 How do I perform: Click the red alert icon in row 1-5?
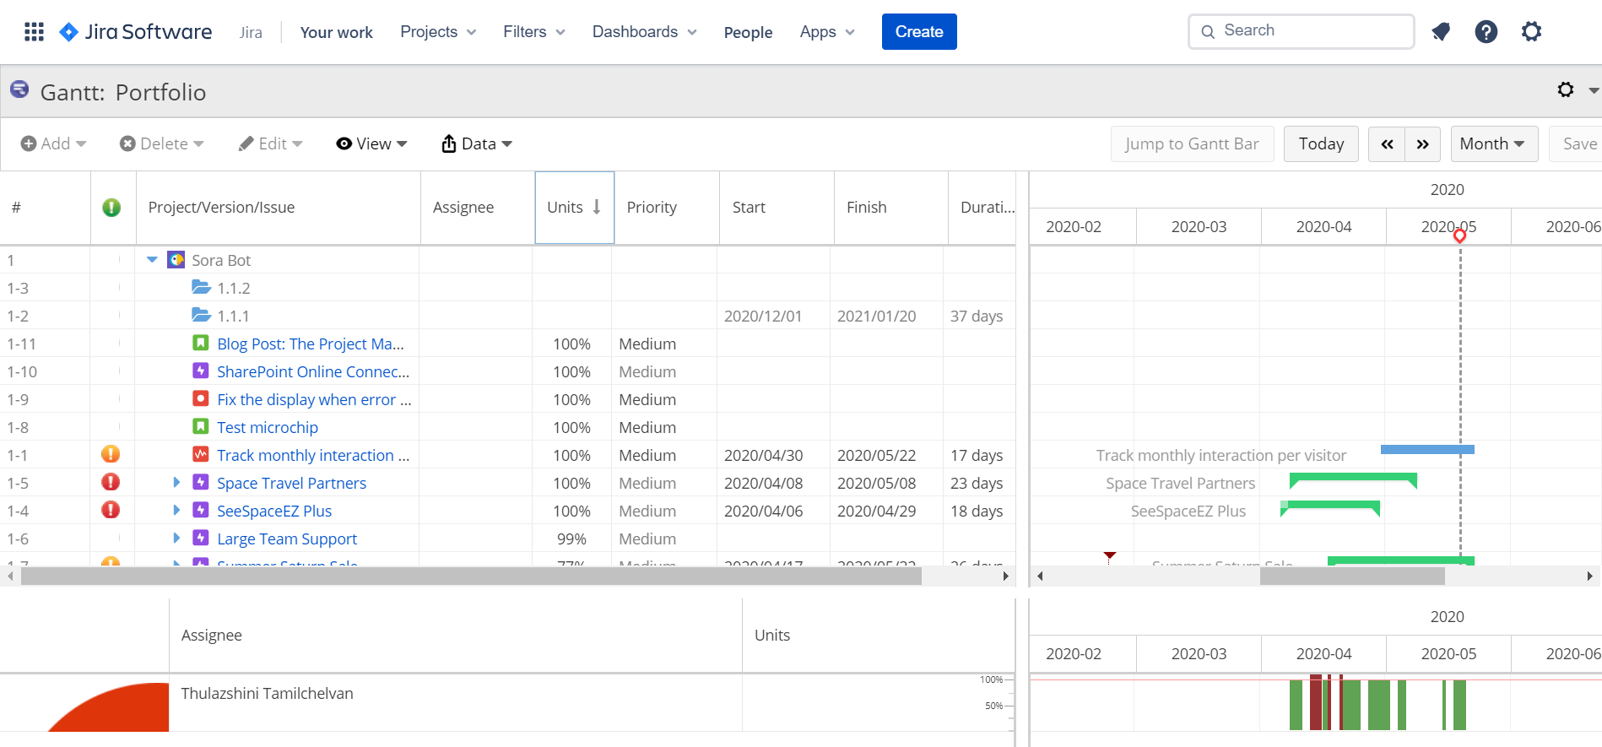tap(111, 482)
